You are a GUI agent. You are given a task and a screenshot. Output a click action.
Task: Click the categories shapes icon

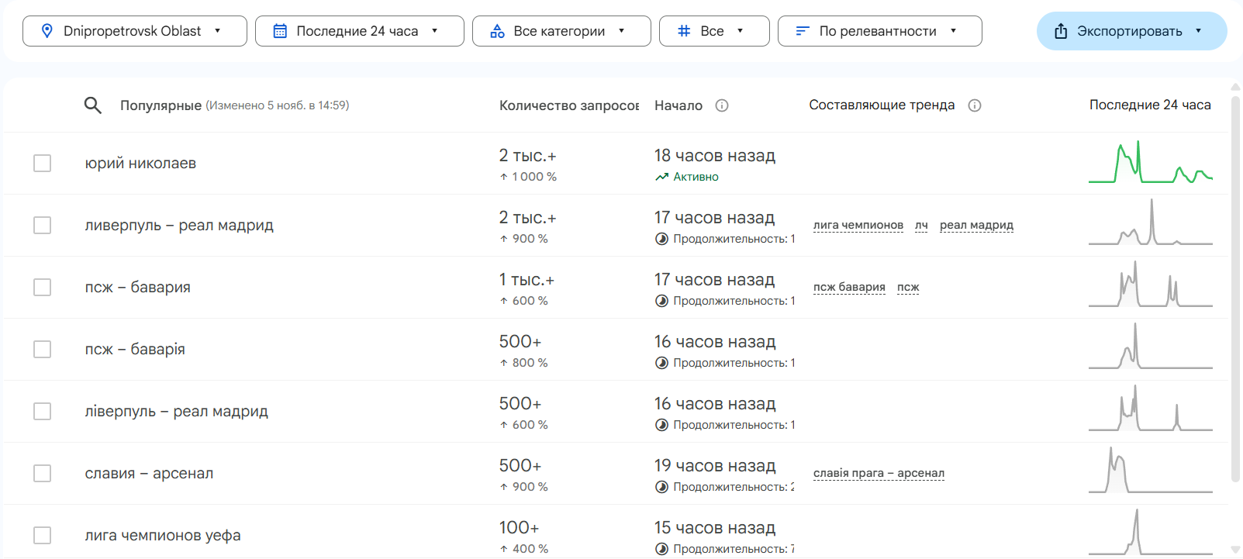tap(497, 31)
